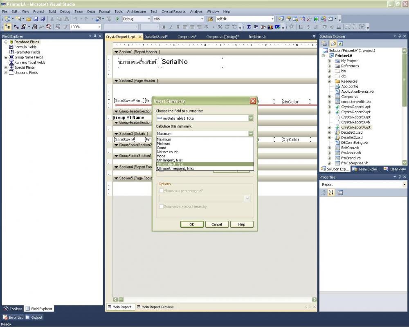Open the 100% zoom dropdown
The image size is (409, 327).
[99, 27]
